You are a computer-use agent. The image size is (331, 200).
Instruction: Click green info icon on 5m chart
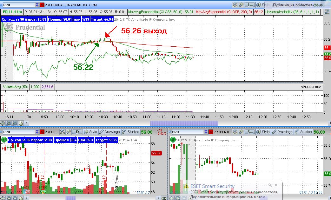tap(173, 140)
